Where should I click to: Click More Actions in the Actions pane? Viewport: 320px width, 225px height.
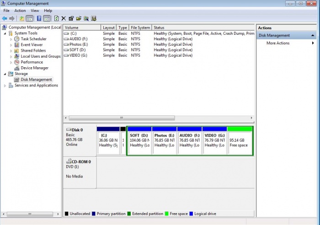278,43
